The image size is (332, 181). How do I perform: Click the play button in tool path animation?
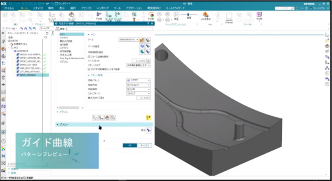(x=176, y=14)
